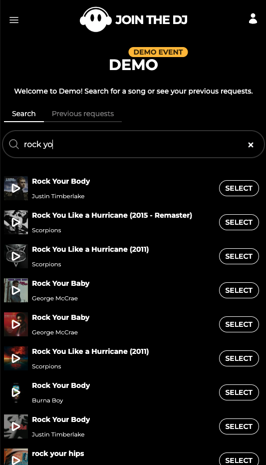Select the rock your hips song
The width and height of the screenshot is (266, 465).
[239, 459]
